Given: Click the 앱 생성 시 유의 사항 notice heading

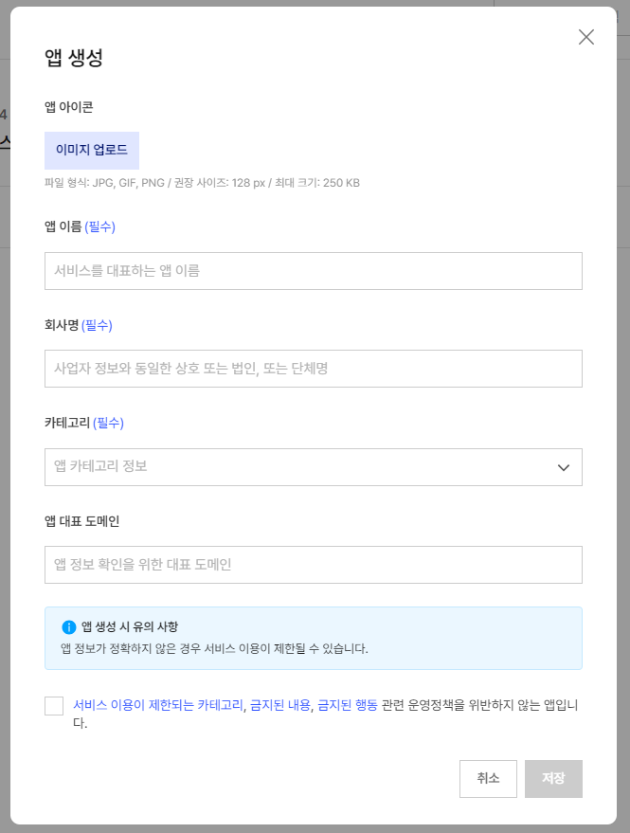Looking at the screenshot, I should [x=130, y=626].
